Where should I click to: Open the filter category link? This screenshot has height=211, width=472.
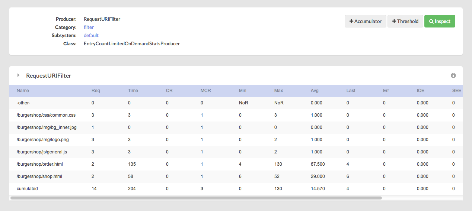89,27
